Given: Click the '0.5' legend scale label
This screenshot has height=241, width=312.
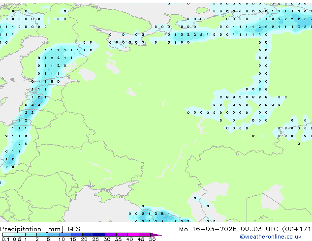Looking at the screenshot, I should pyautogui.click(x=17, y=239).
